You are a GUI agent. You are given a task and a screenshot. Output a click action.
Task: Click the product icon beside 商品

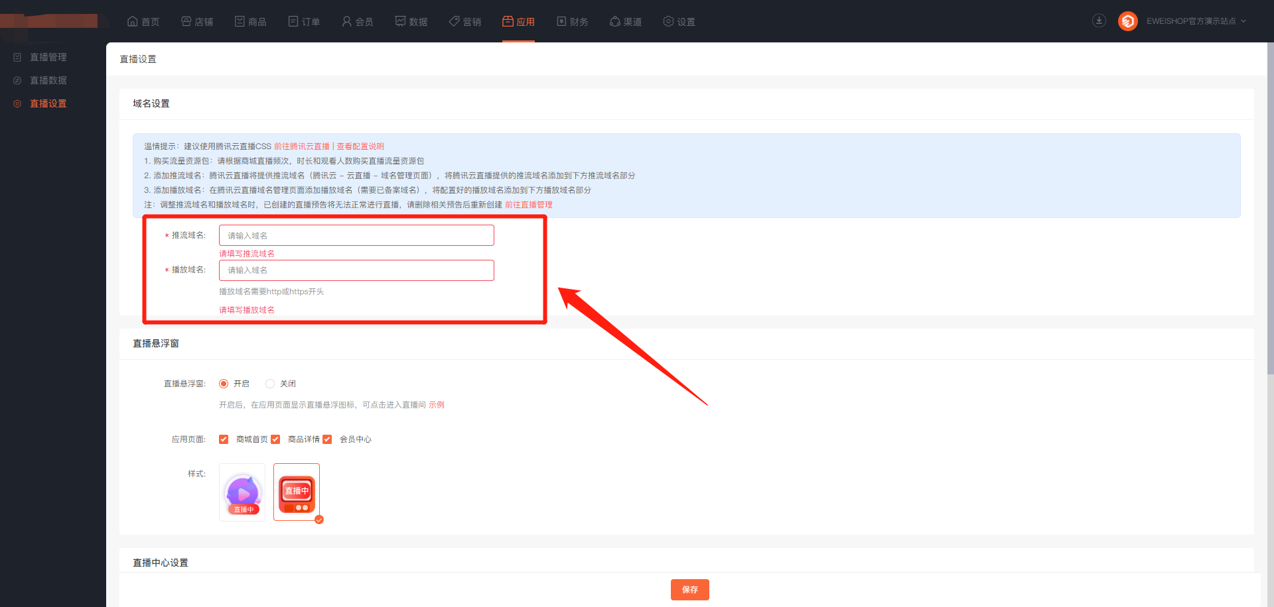[x=240, y=21]
